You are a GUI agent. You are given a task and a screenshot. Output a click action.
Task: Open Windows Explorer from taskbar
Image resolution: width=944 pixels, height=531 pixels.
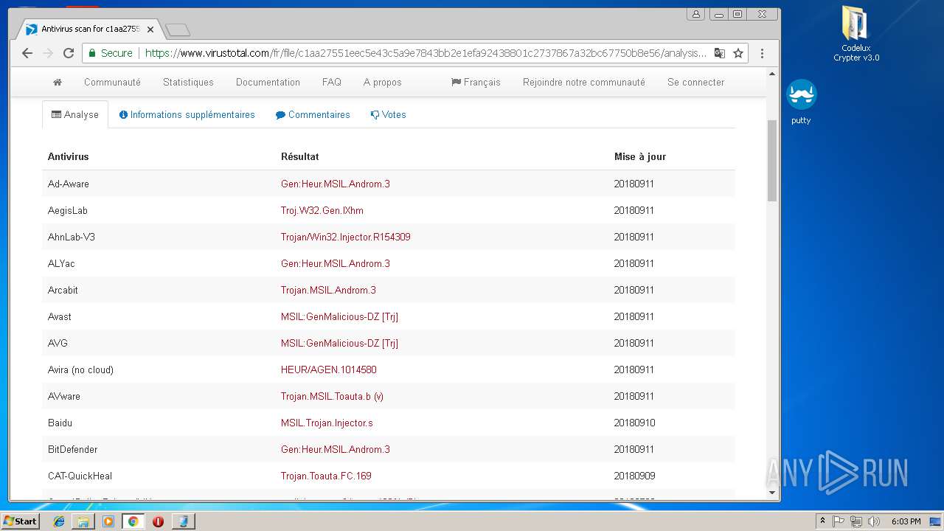(83, 521)
